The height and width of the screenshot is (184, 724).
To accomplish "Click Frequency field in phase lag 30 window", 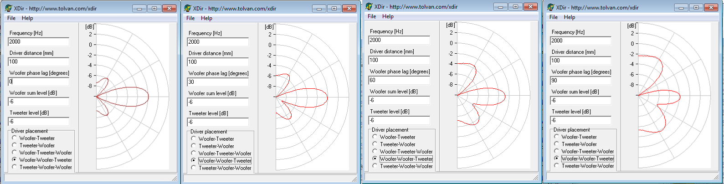I will pos(218,42).
